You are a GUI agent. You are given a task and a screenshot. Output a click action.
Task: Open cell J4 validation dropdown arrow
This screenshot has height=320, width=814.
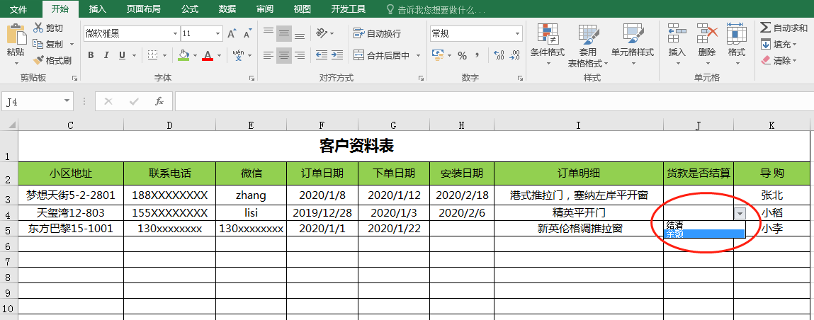click(740, 213)
